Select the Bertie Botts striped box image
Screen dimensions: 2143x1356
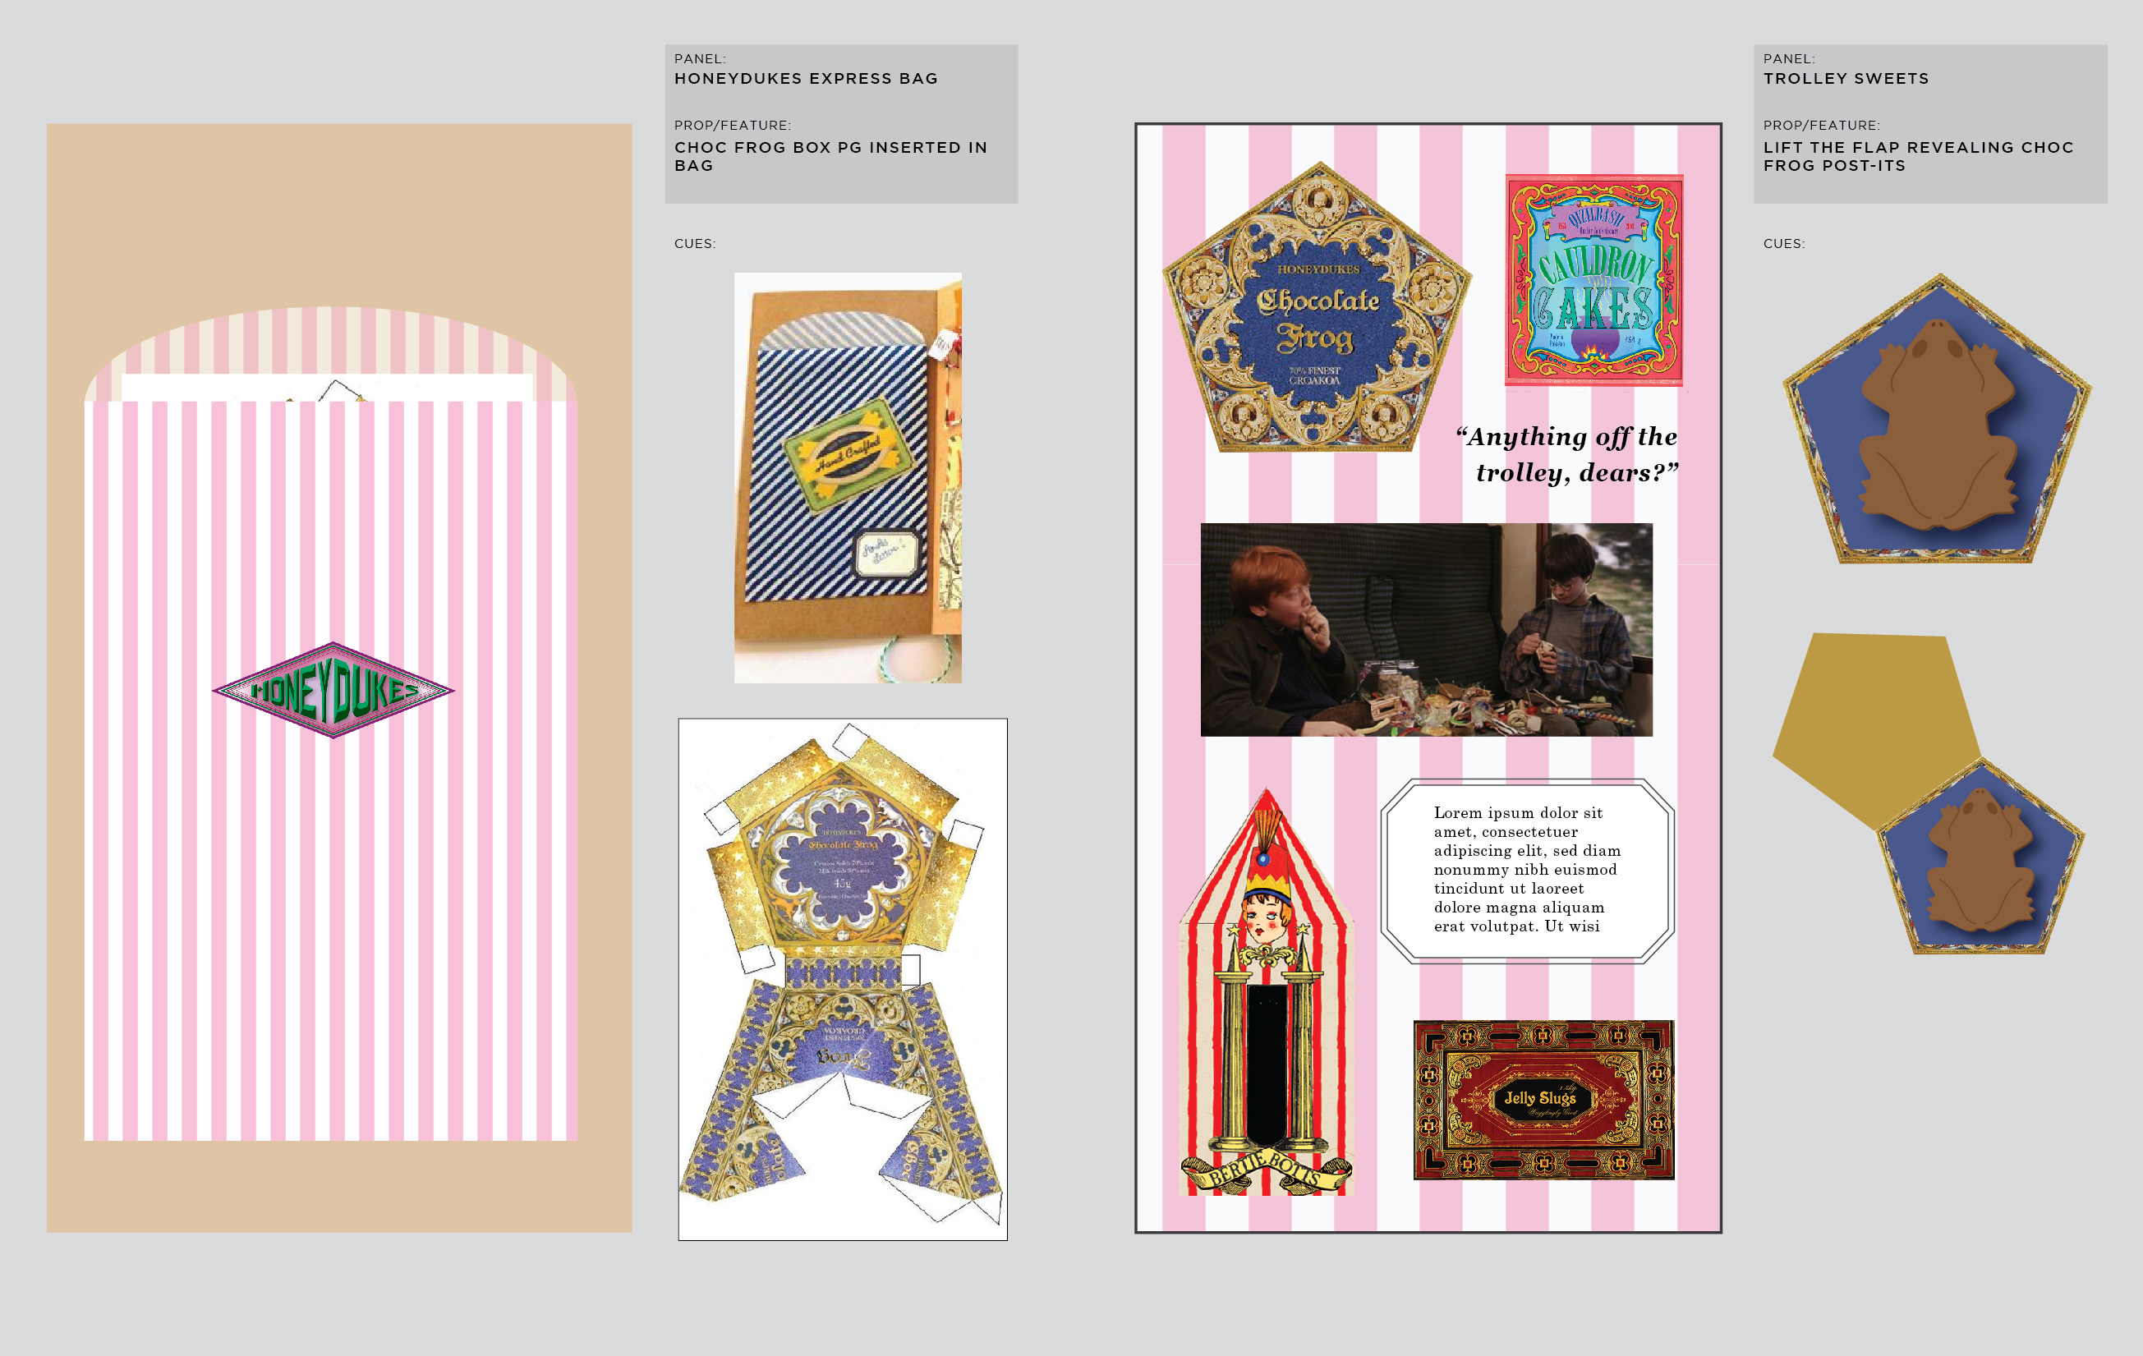(x=1267, y=992)
